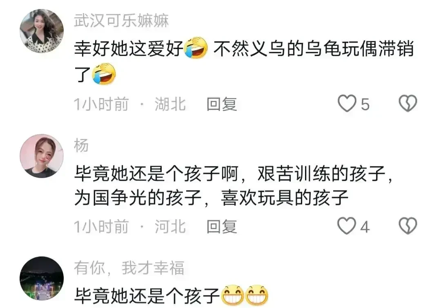Tap the 湖北 location label
Screen dimensions: 441x308
(170, 104)
